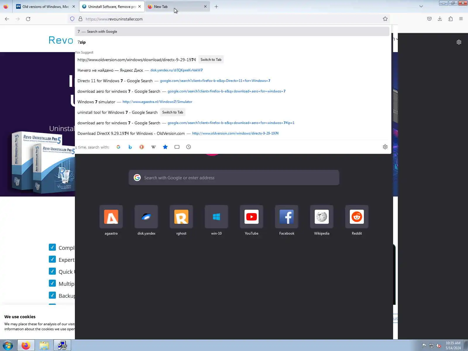This screenshot has height=351, width=468.
Task: Reload the current page
Action: (x=28, y=19)
